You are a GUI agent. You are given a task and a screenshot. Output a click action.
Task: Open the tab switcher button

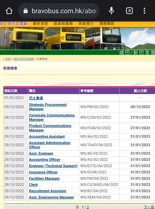[129, 11]
